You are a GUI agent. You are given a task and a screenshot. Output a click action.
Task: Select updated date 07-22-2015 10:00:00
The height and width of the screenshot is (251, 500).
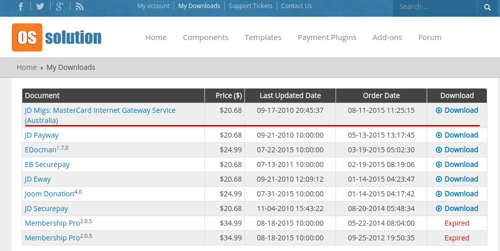tap(290, 150)
